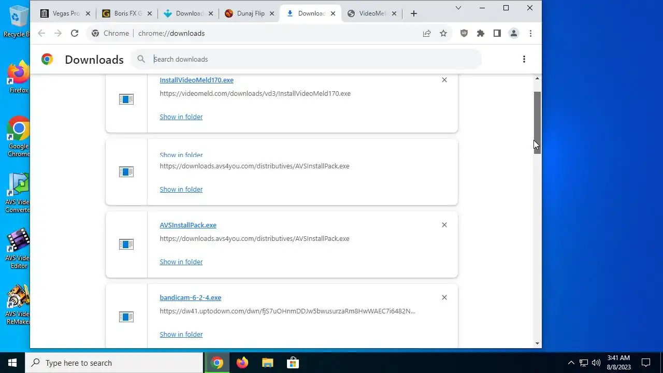Open InstallVideoMeld170.exe file link
Image resolution: width=663 pixels, height=373 pixels.
pyautogui.click(x=196, y=80)
